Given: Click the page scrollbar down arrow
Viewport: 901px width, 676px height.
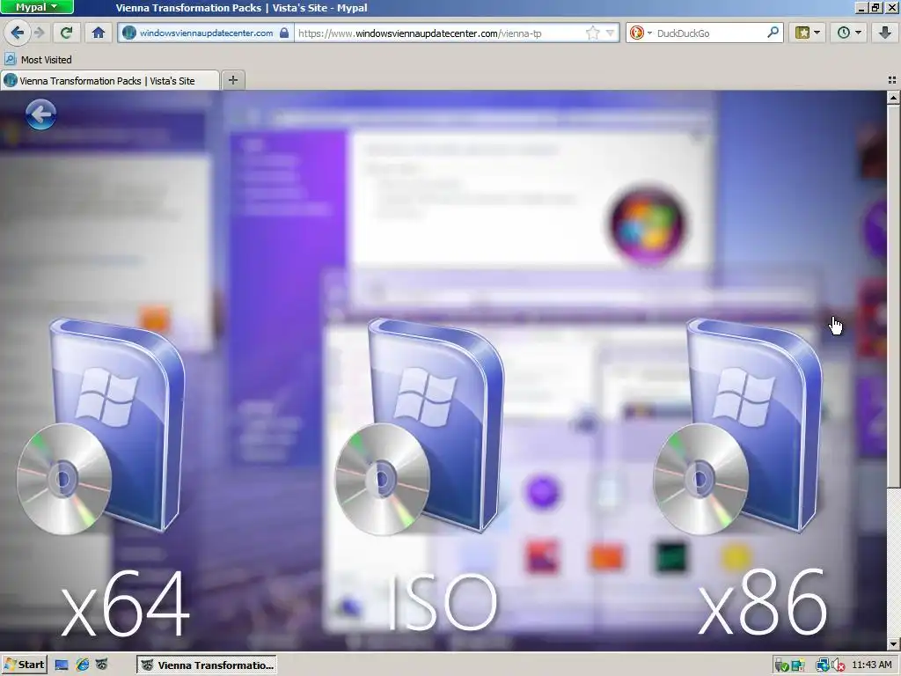Looking at the screenshot, I should (x=894, y=644).
